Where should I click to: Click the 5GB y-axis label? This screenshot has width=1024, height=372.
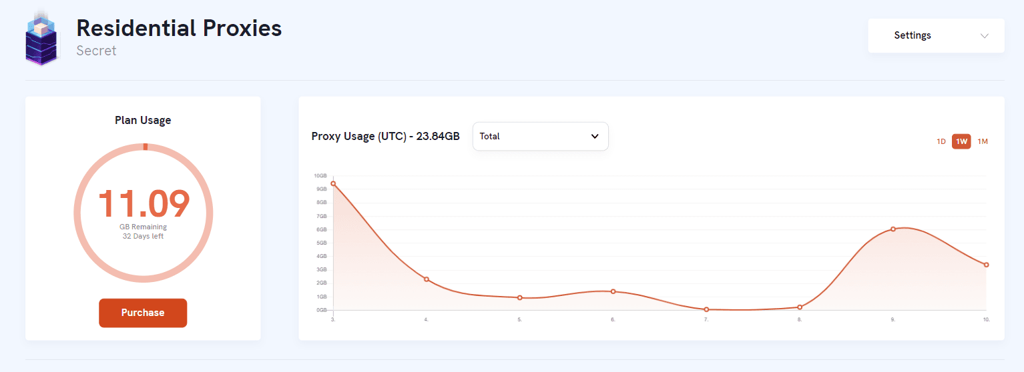pos(321,243)
